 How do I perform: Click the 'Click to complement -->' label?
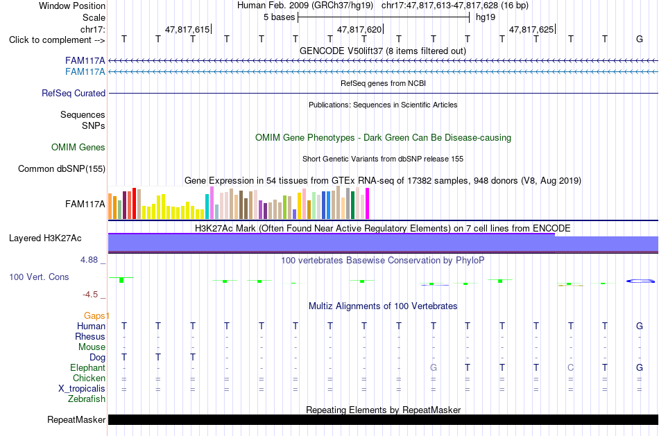pos(57,40)
